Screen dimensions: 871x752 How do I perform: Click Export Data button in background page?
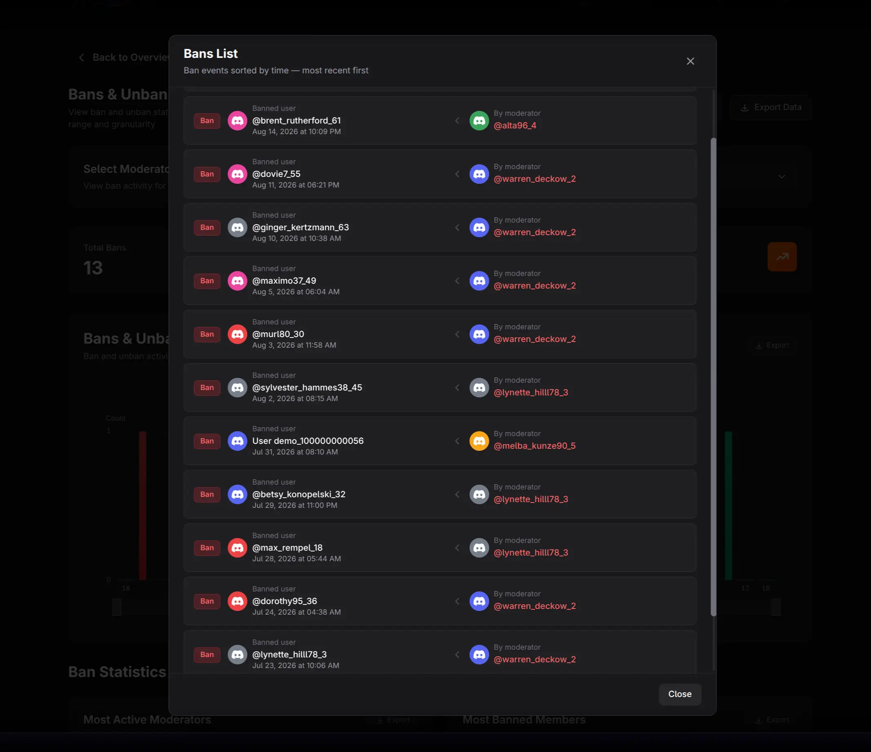[x=771, y=108]
